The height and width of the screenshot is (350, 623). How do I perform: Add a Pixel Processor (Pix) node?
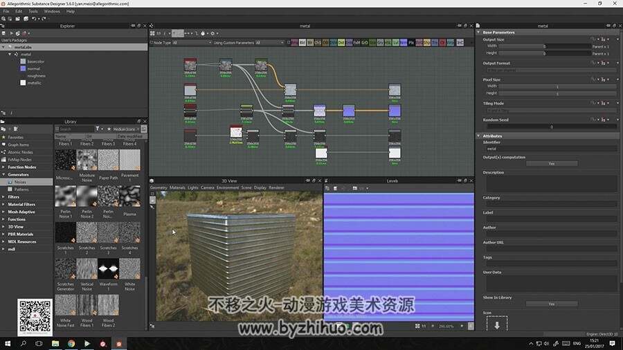(x=411, y=42)
